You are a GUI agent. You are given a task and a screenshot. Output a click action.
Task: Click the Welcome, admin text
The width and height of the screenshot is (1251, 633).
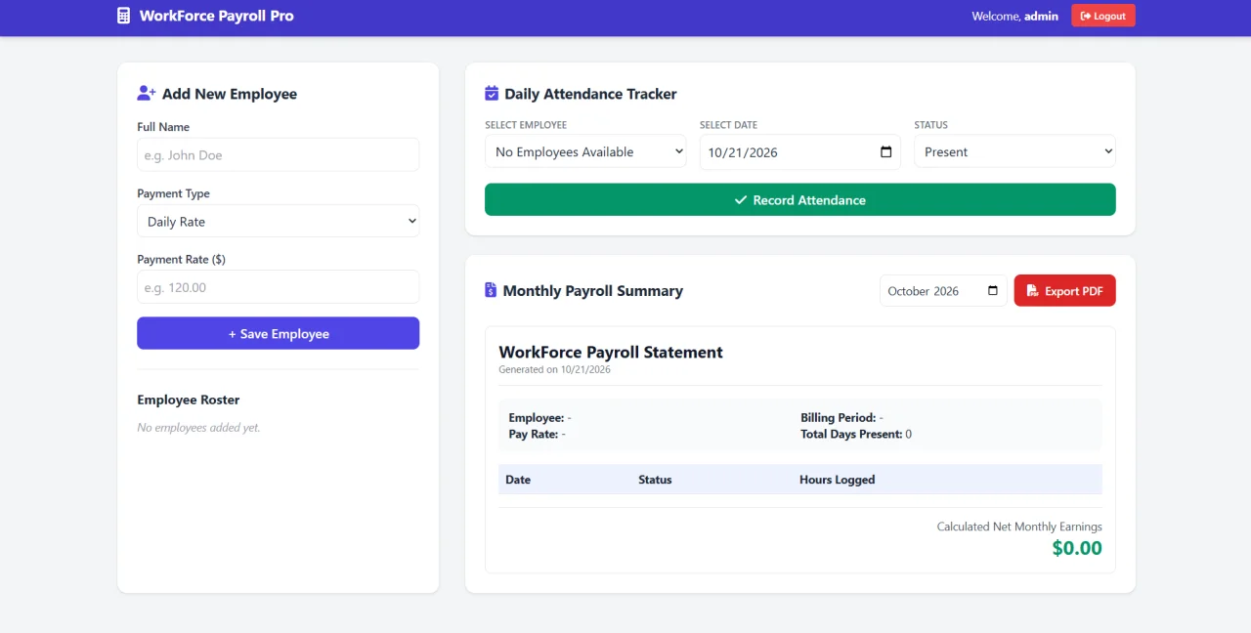click(x=1014, y=16)
